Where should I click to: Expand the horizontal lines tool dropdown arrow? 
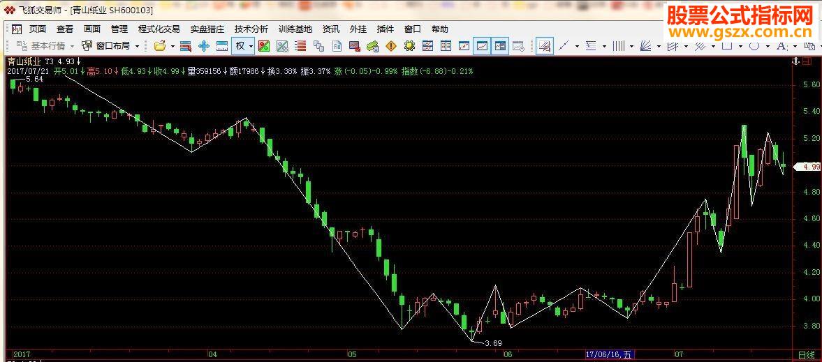coord(604,46)
